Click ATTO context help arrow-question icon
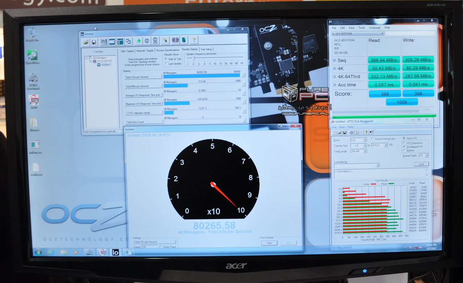 (x=371, y=132)
